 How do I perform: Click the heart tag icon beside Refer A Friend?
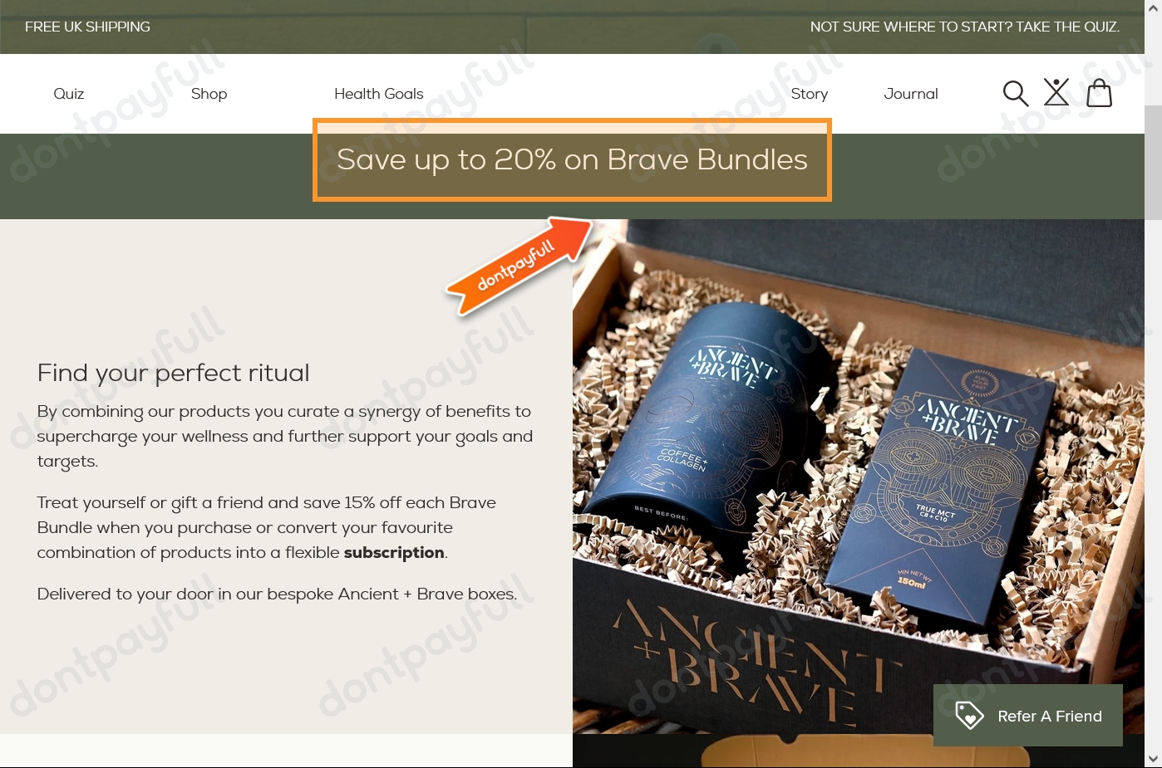(969, 716)
